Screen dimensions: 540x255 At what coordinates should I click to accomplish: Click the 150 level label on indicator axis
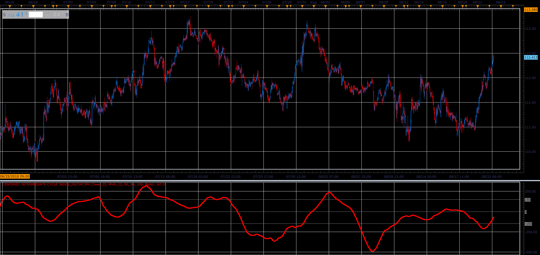click(x=528, y=200)
